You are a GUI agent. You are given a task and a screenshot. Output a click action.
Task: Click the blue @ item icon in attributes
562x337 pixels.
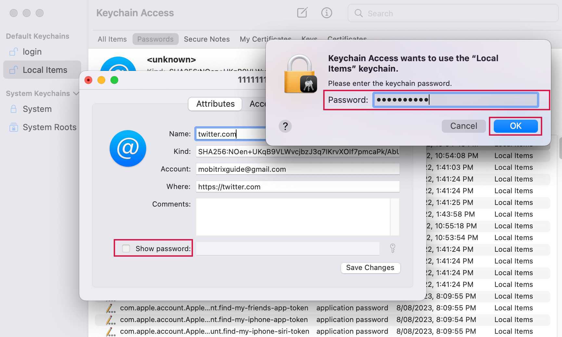pos(128,148)
